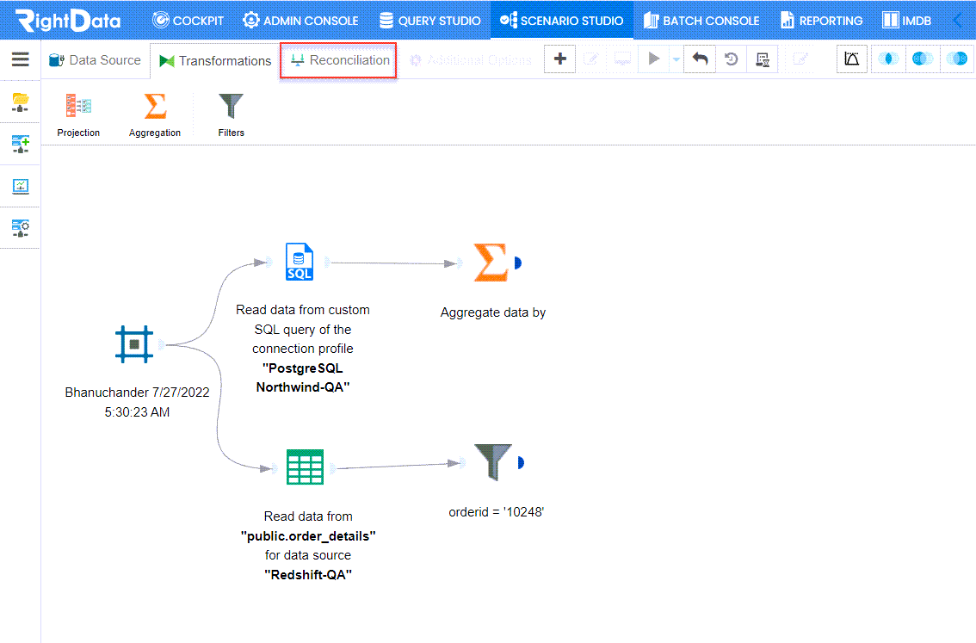Image resolution: width=976 pixels, height=643 pixels.
Task: Select the Filters transformation
Action: (x=231, y=114)
